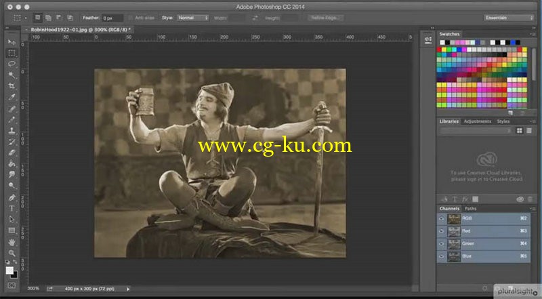542x299 pixels.
Task: Select the Healing Brush tool
Action: click(12, 108)
